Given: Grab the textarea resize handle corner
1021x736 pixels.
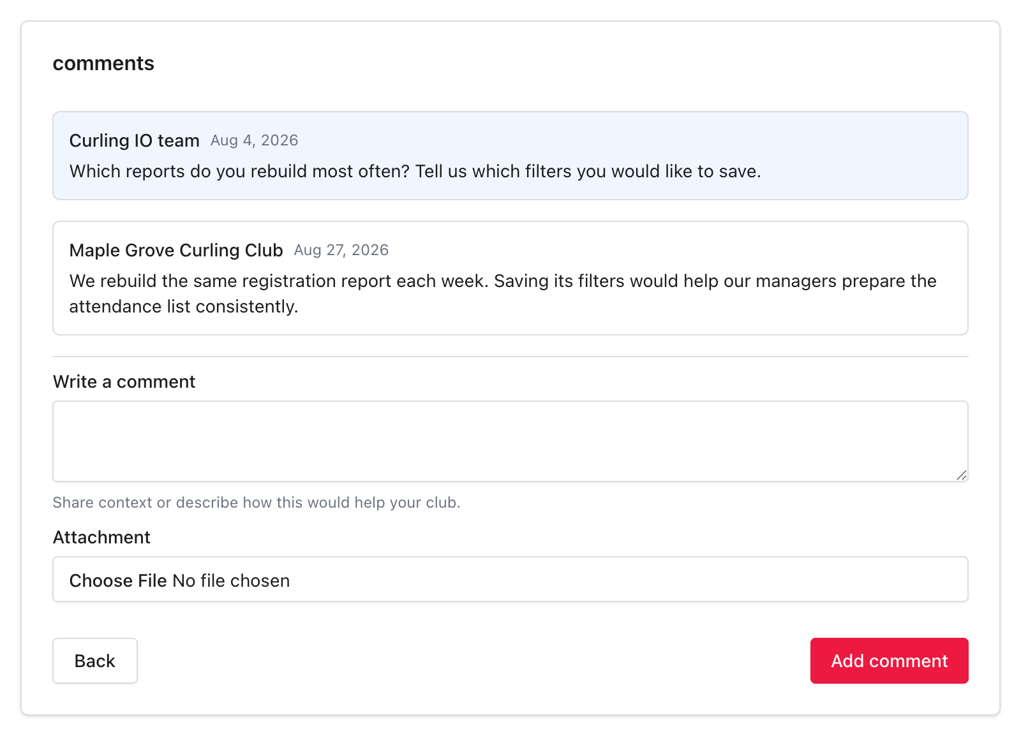Looking at the screenshot, I should click(x=962, y=475).
